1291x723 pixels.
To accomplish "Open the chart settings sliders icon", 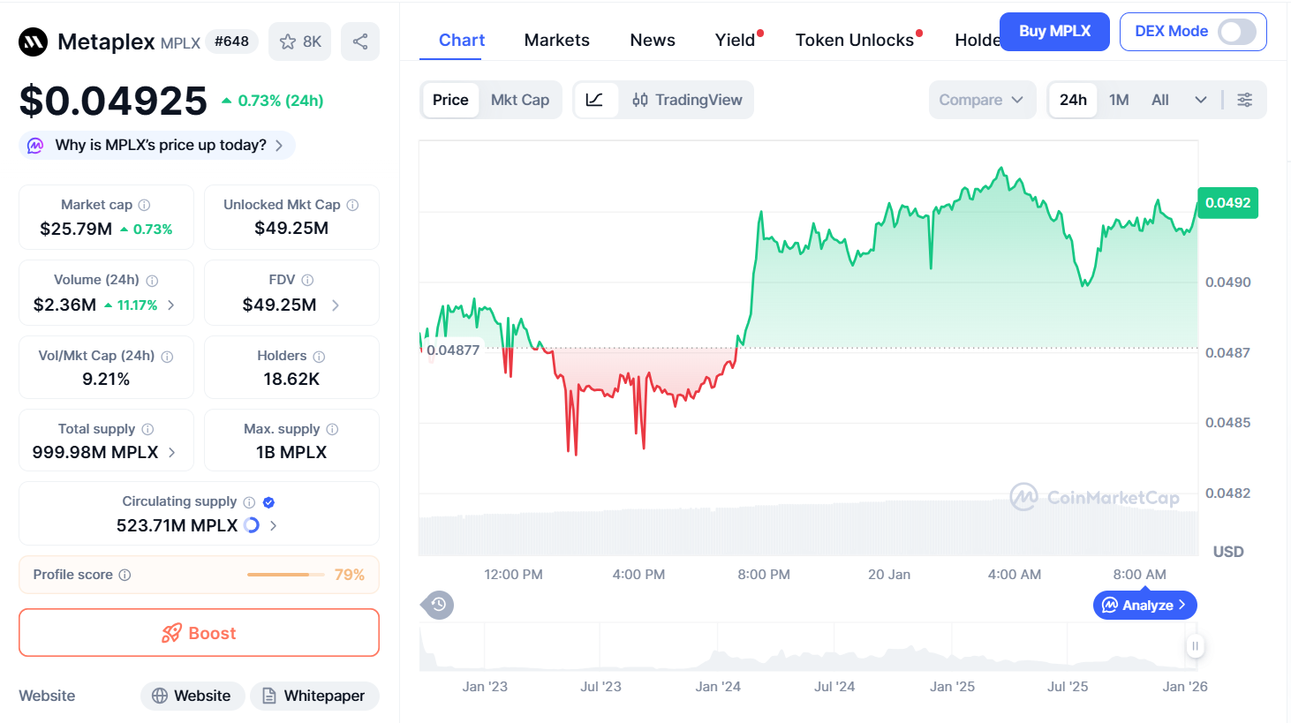I will [x=1245, y=100].
